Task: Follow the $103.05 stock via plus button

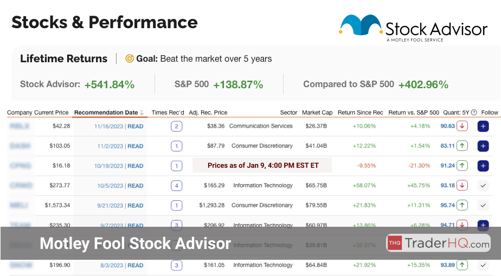Action: tap(483, 146)
